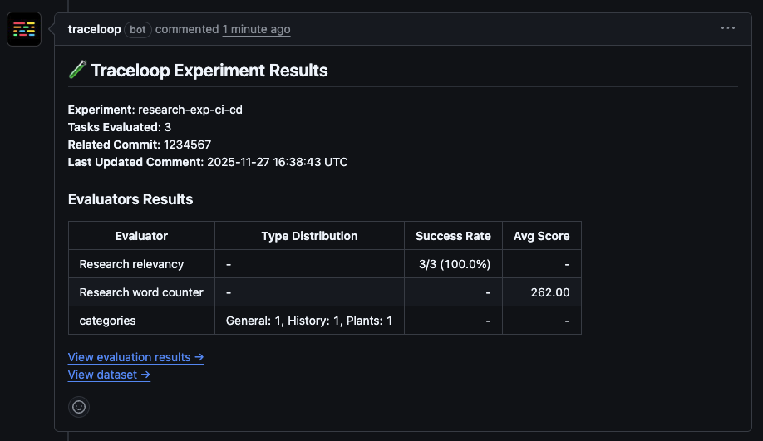Click the 'Research word counter' table cell
The image size is (763, 441).
[141, 292]
